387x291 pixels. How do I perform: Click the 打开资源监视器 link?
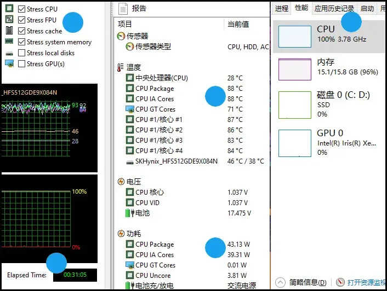367,282
